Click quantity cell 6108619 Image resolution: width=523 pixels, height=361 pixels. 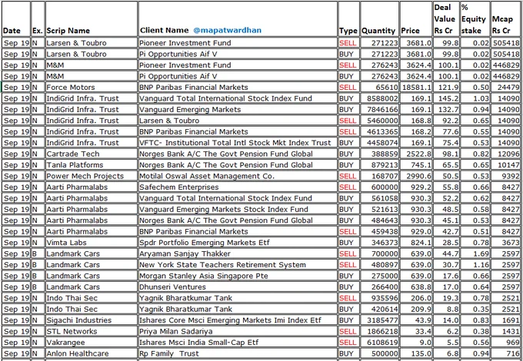(x=379, y=343)
